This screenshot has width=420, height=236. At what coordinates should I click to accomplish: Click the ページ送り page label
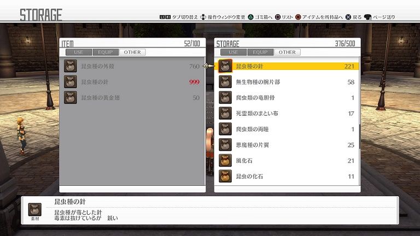(x=384, y=17)
